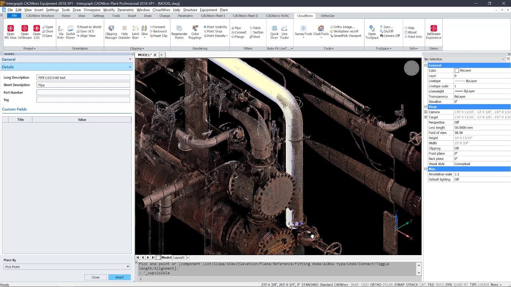Click the Insert button
The width and height of the screenshot is (511, 287).
coord(119,277)
